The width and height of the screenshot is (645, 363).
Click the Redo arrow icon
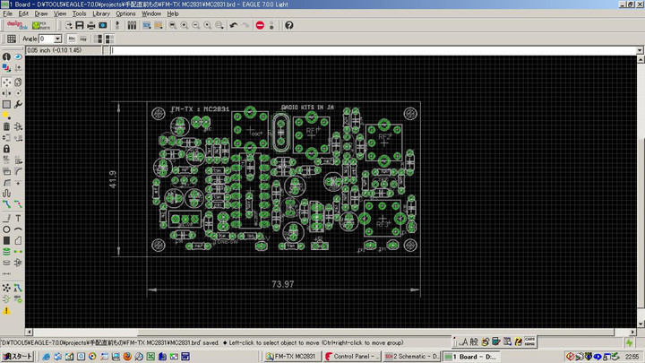click(245, 25)
